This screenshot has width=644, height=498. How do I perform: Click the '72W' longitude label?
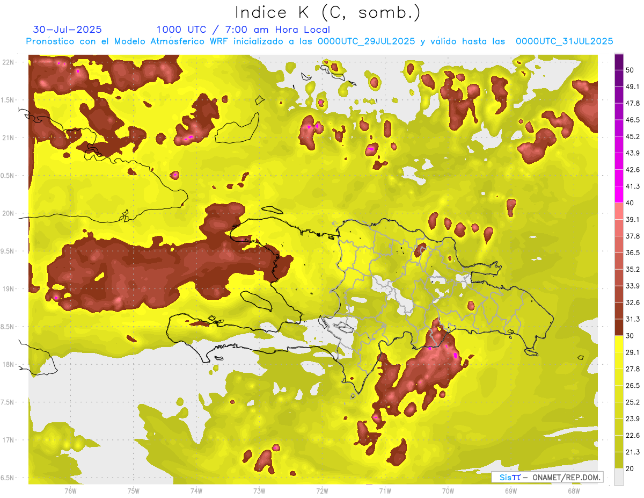pyautogui.click(x=322, y=490)
